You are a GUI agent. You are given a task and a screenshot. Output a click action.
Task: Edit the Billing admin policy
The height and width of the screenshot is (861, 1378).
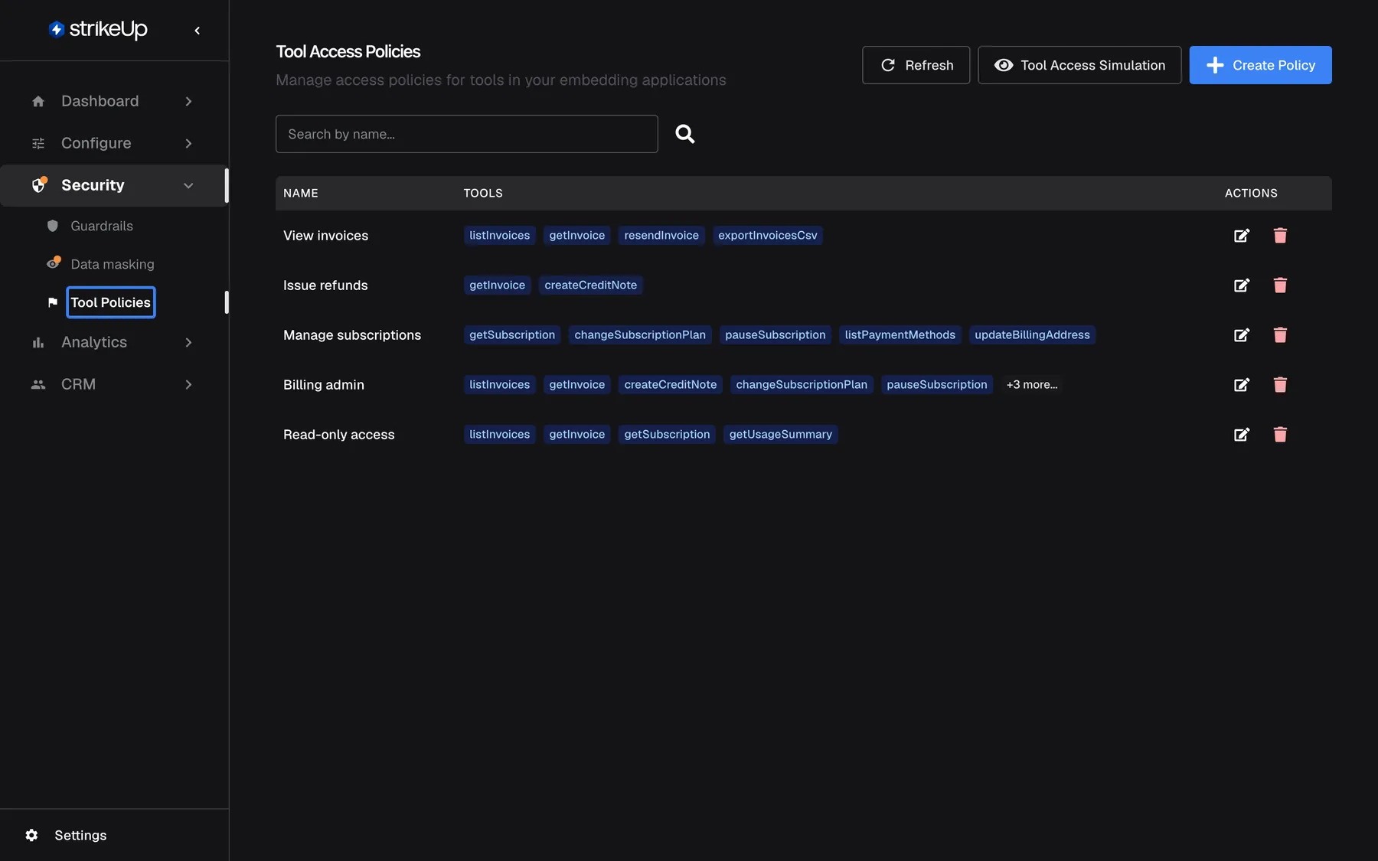1242,385
